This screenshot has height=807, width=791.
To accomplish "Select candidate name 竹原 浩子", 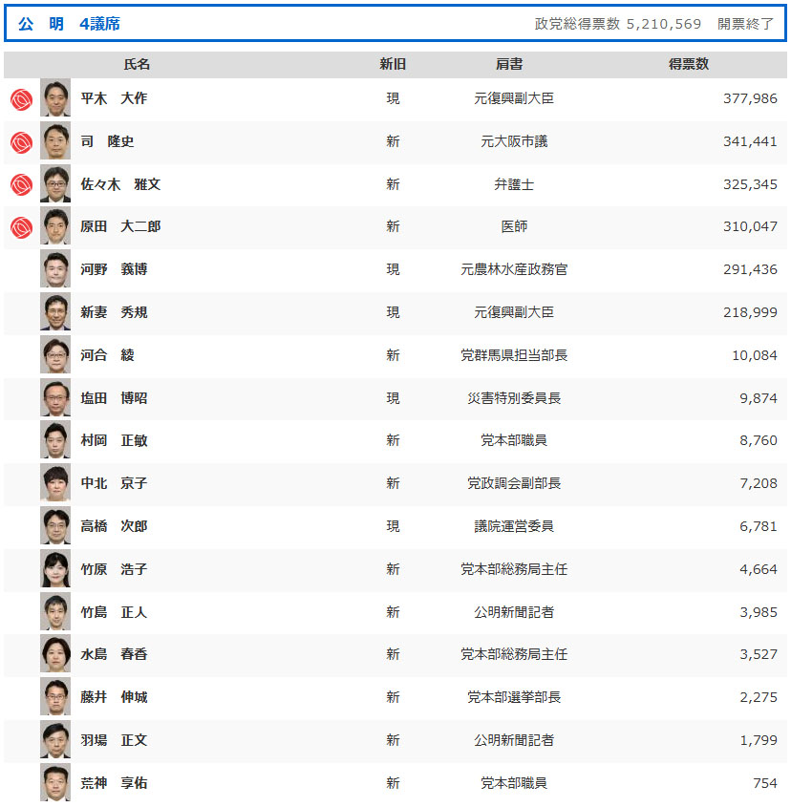I will pyautogui.click(x=114, y=569).
